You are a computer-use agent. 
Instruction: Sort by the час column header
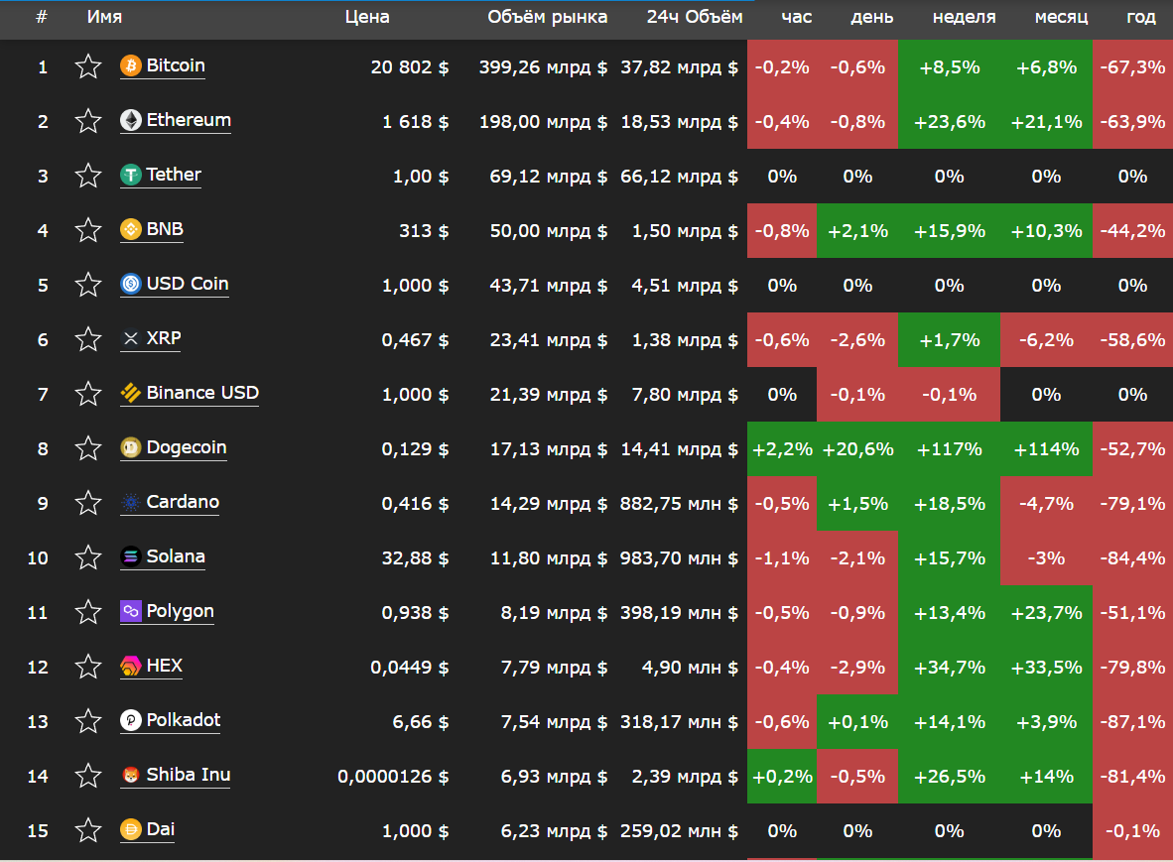[x=796, y=17]
